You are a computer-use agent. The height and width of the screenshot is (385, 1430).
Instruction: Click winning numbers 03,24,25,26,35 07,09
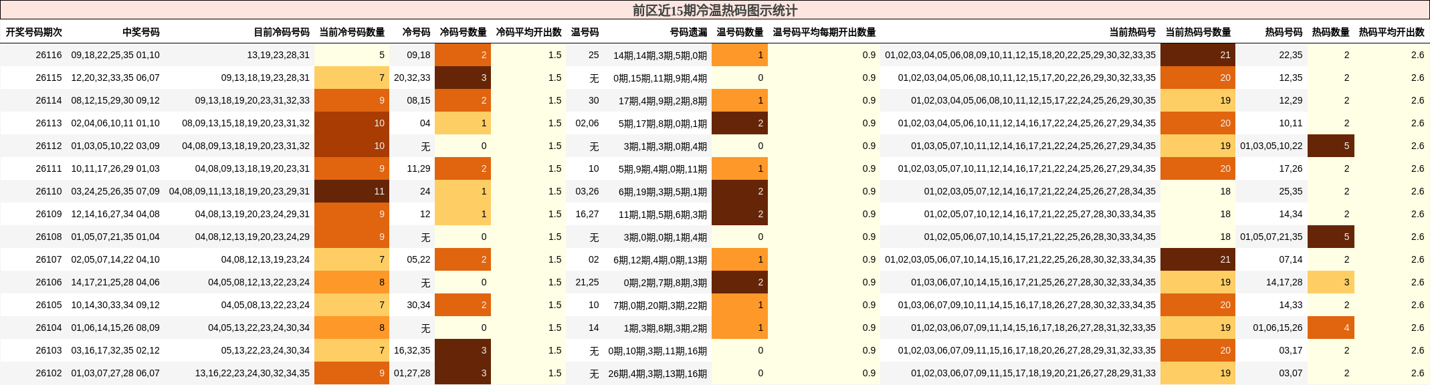116,191
